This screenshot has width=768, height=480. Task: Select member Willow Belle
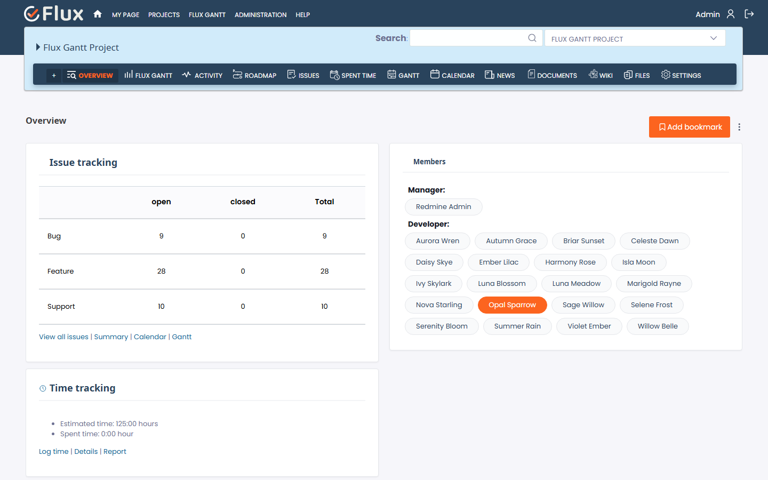(x=658, y=326)
